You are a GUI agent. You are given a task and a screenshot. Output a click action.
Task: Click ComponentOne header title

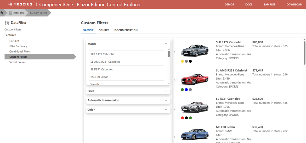click(56, 4)
